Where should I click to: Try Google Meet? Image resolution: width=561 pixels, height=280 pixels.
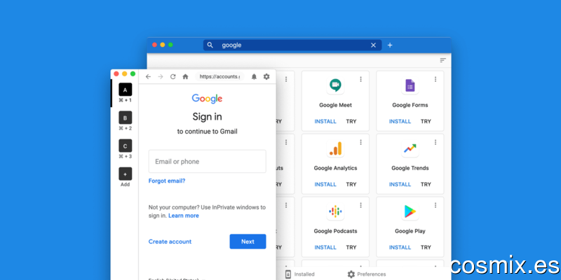coord(351,121)
